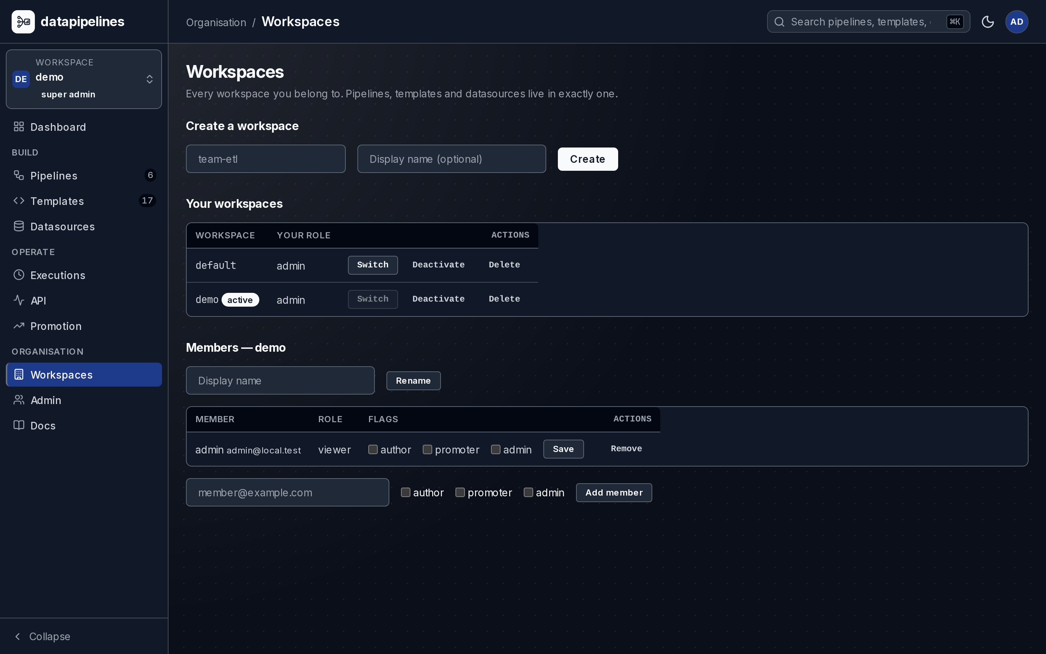Screen dimensions: 1046x654
Task: Focus the Display name (optional) field
Action: pyautogui.click(x=451, y=159)
